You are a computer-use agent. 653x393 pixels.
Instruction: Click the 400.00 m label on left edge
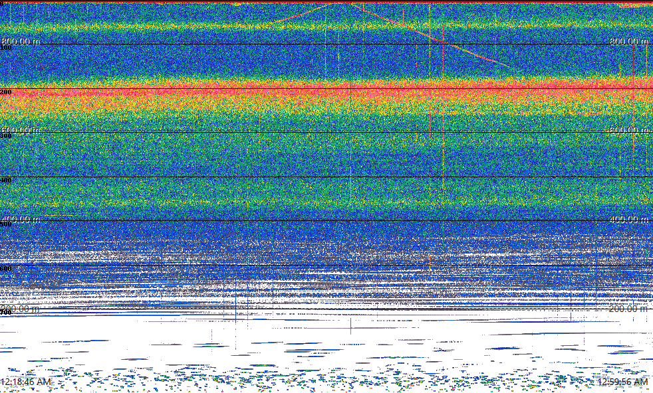coord(21,219)
